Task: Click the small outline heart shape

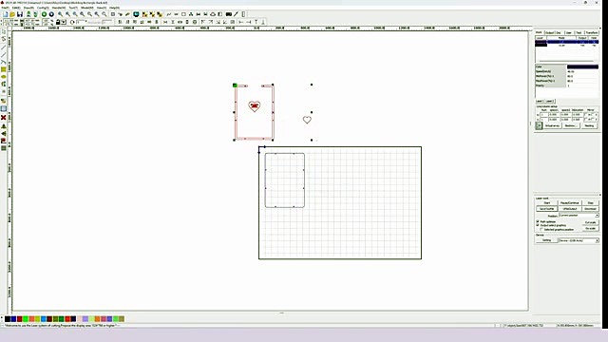Action: [x=307, y=120]
